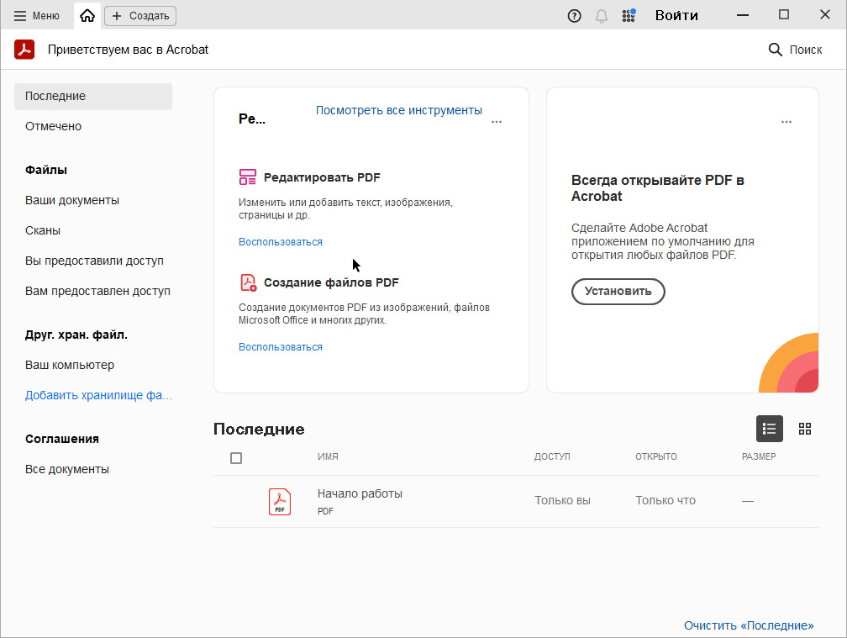The image size is (847, 638).
Task: Open the apps grid icon
Action: point(629,16)
